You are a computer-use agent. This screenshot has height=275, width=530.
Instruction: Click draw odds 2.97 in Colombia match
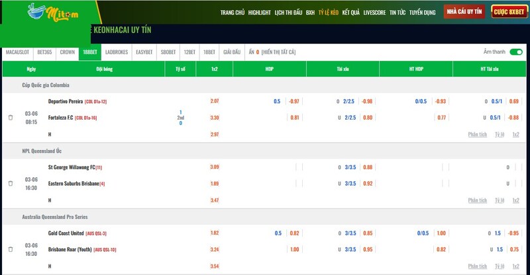(214, 134)
